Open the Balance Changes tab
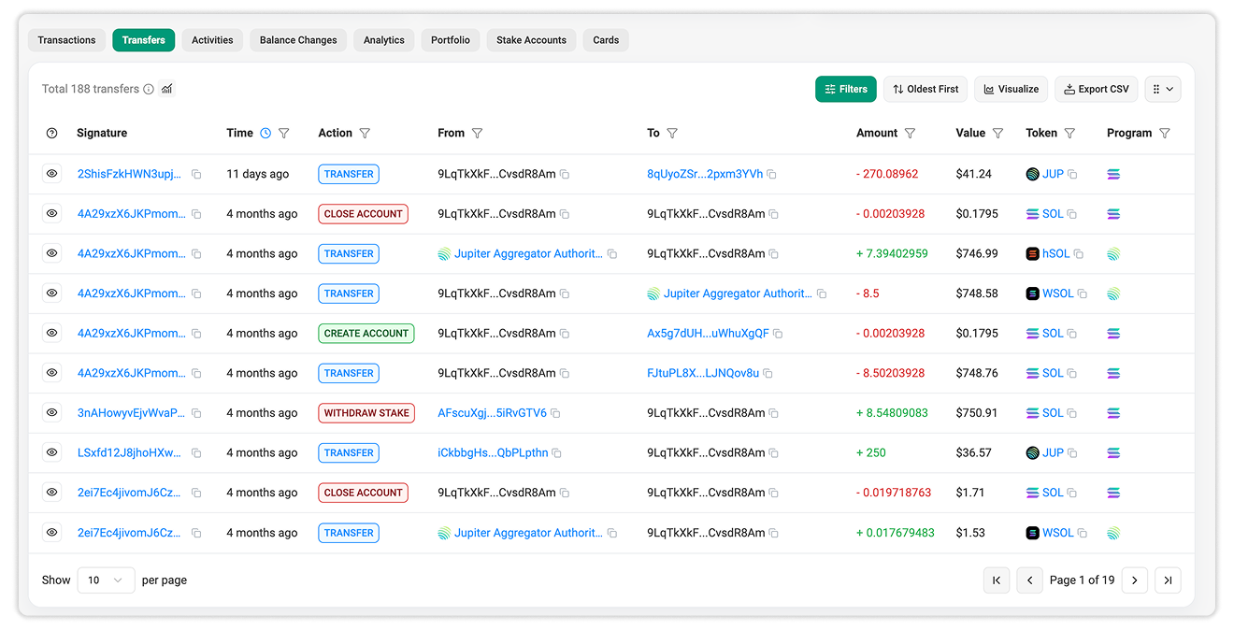1234x630 pixels. (298, 40)
